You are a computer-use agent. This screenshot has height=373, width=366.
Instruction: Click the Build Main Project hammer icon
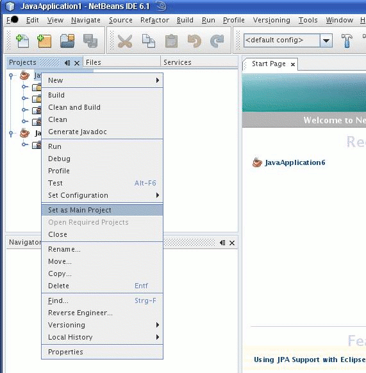coord(347,40)
